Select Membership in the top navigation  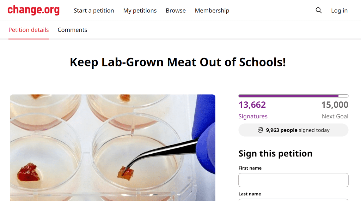[x=212, y=11]
